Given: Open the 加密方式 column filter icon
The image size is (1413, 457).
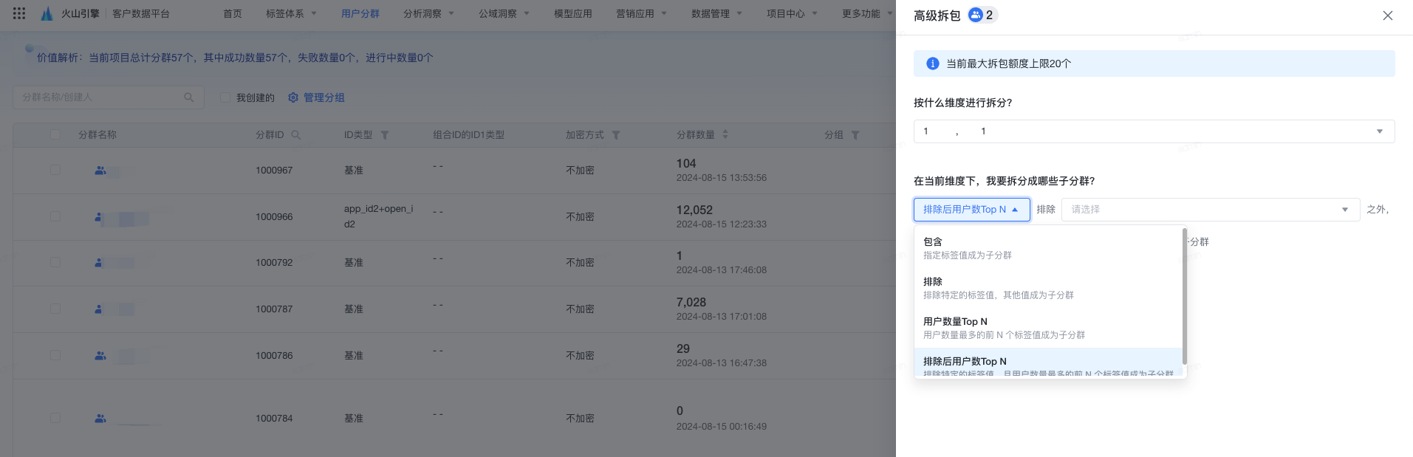Looking at the screenshot, I should pos(616,135).
